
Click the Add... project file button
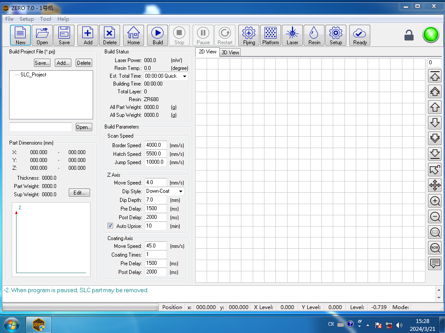(63, 63)
